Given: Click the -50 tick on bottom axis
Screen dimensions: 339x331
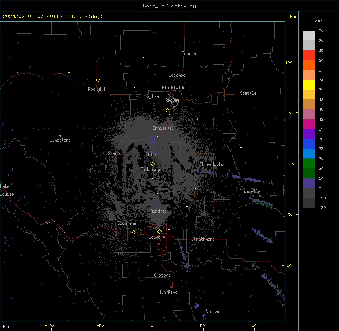Looking at the screenshot, I should point(100,325).
